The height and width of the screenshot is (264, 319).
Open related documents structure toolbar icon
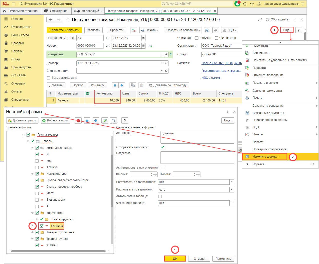pyautogui.click(x=207, y=30)
